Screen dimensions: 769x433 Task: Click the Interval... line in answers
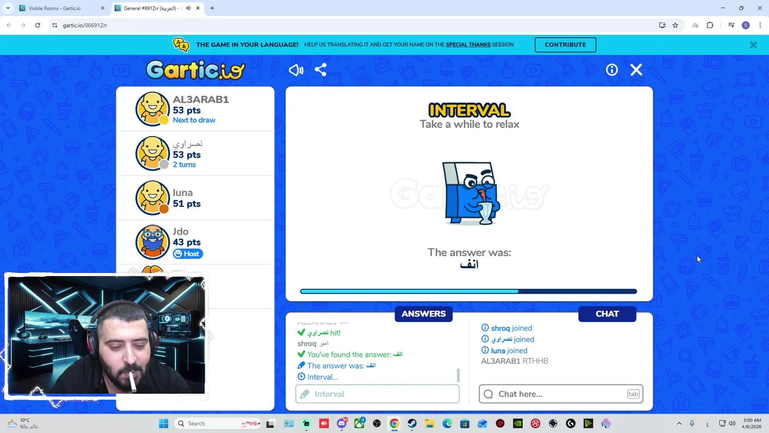317,377
